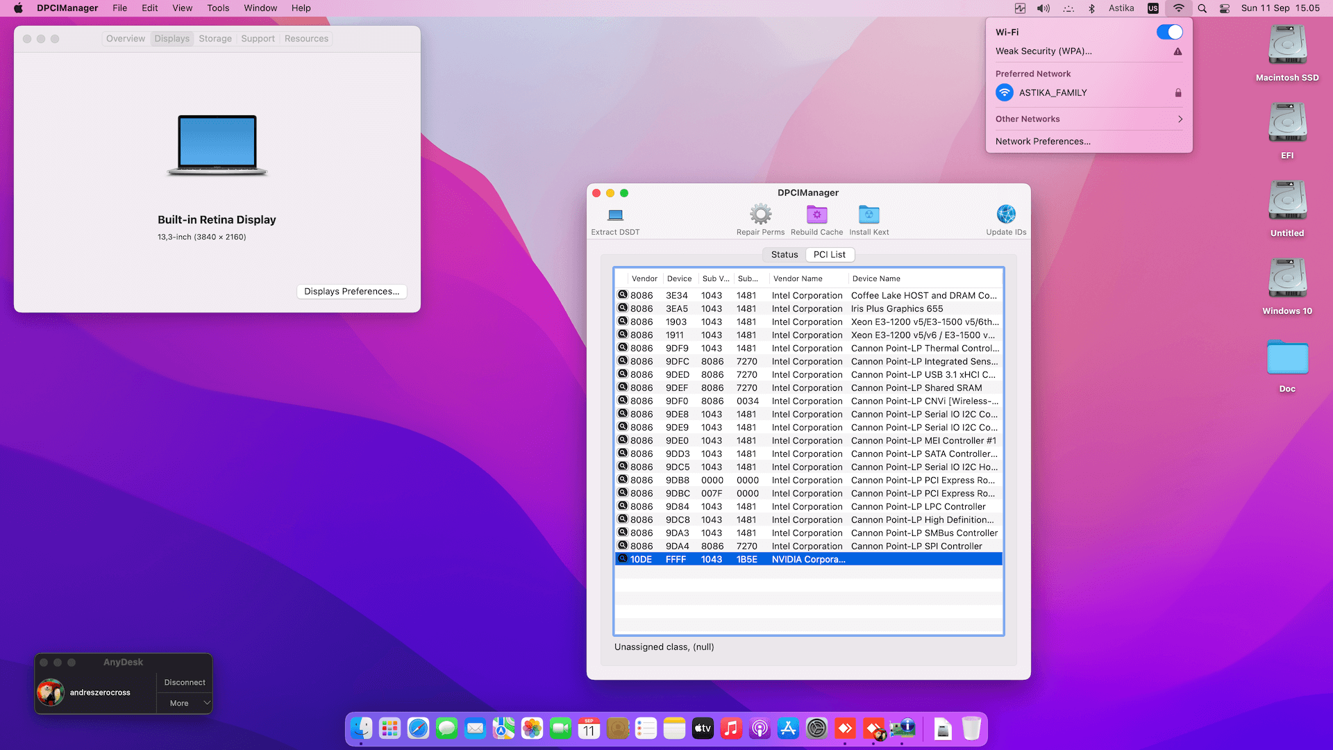The width and height of the screenshot is (1333, 750).
Task: Open the Finder icon in the Dock
Action: click(361, 728)
